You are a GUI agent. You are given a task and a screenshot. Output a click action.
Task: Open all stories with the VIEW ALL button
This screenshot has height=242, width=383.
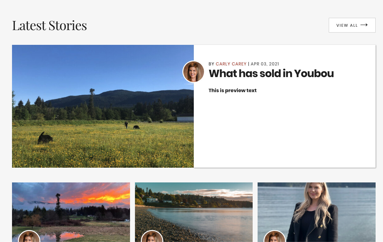pyautogui.click(x=352, y=25)
